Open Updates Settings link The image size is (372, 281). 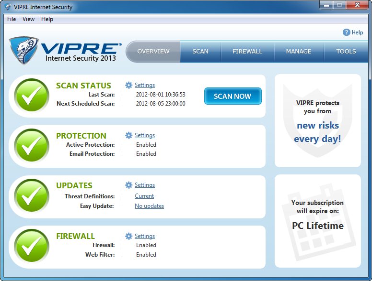[145, 185]
